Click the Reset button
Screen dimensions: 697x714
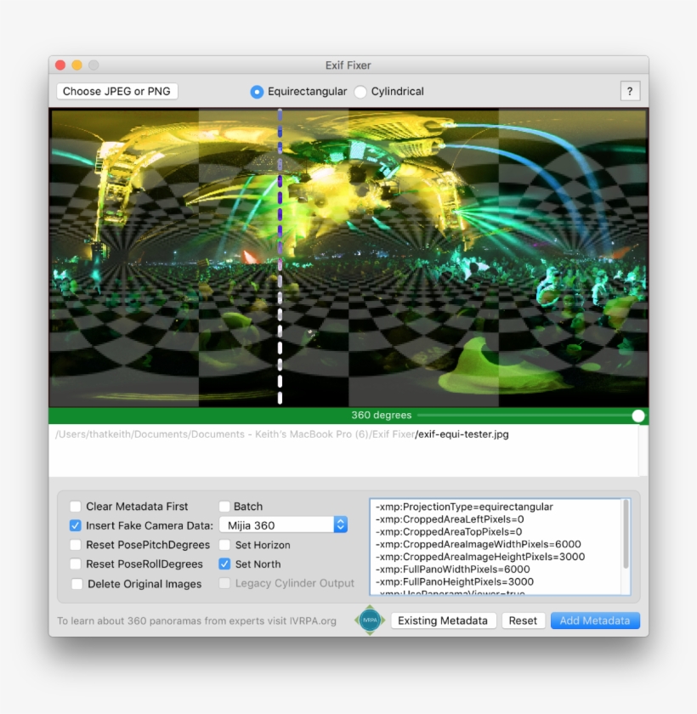pyautogui.click(x=523, y=620)
